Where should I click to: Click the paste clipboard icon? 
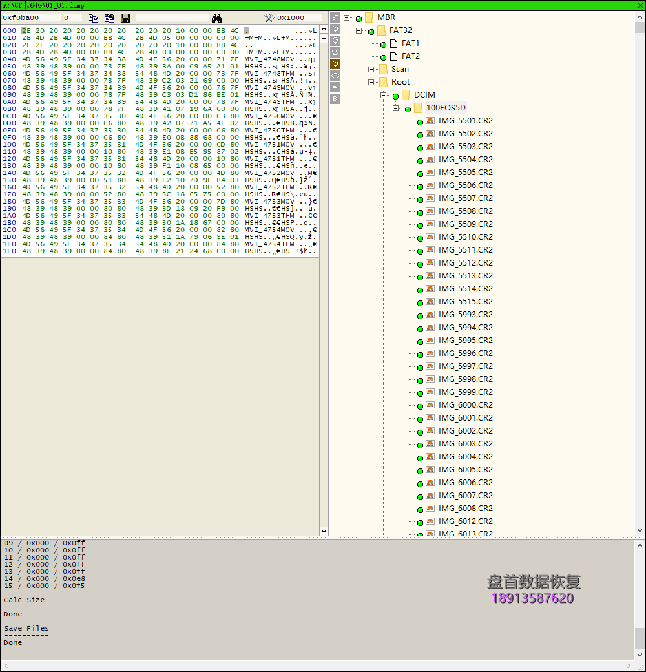point(109,18)
